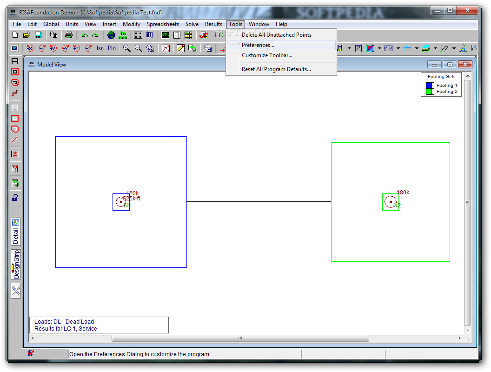Switch to Iso view
The image size is (491, 372).
coord(100,48)
